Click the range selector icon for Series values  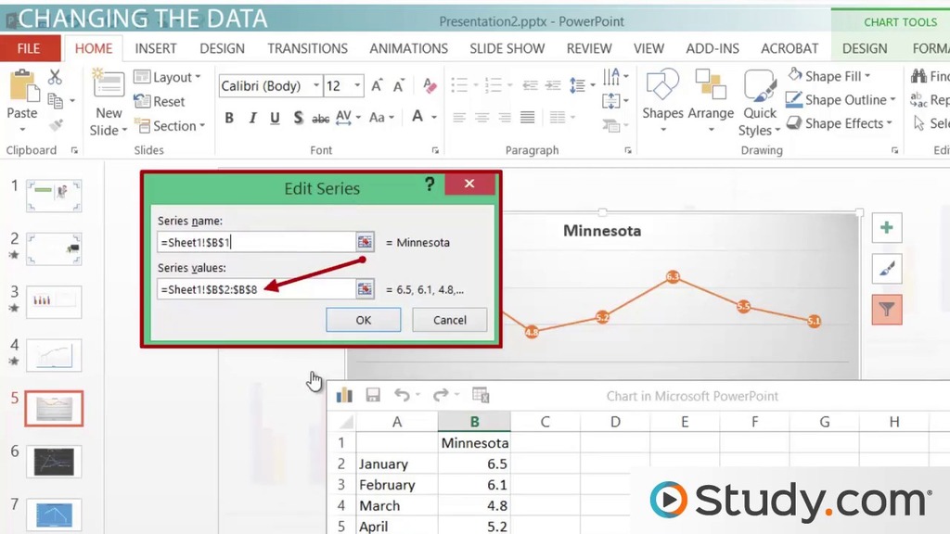click(366, 289)
